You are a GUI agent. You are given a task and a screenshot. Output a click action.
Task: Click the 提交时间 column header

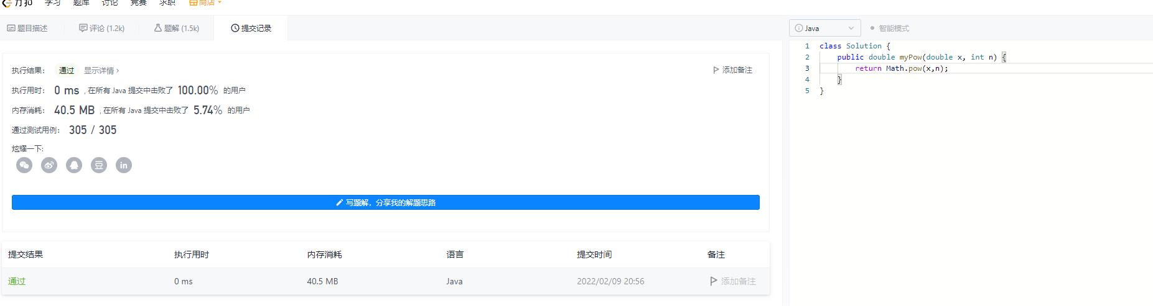594,254
